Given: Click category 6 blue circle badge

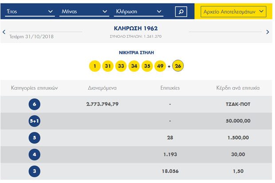Looking at the screenshot, I should click(35, 104).
